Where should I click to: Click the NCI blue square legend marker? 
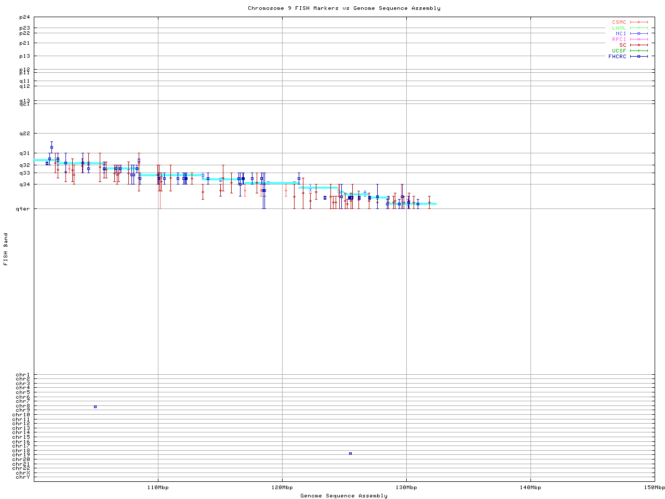point(639,33)
